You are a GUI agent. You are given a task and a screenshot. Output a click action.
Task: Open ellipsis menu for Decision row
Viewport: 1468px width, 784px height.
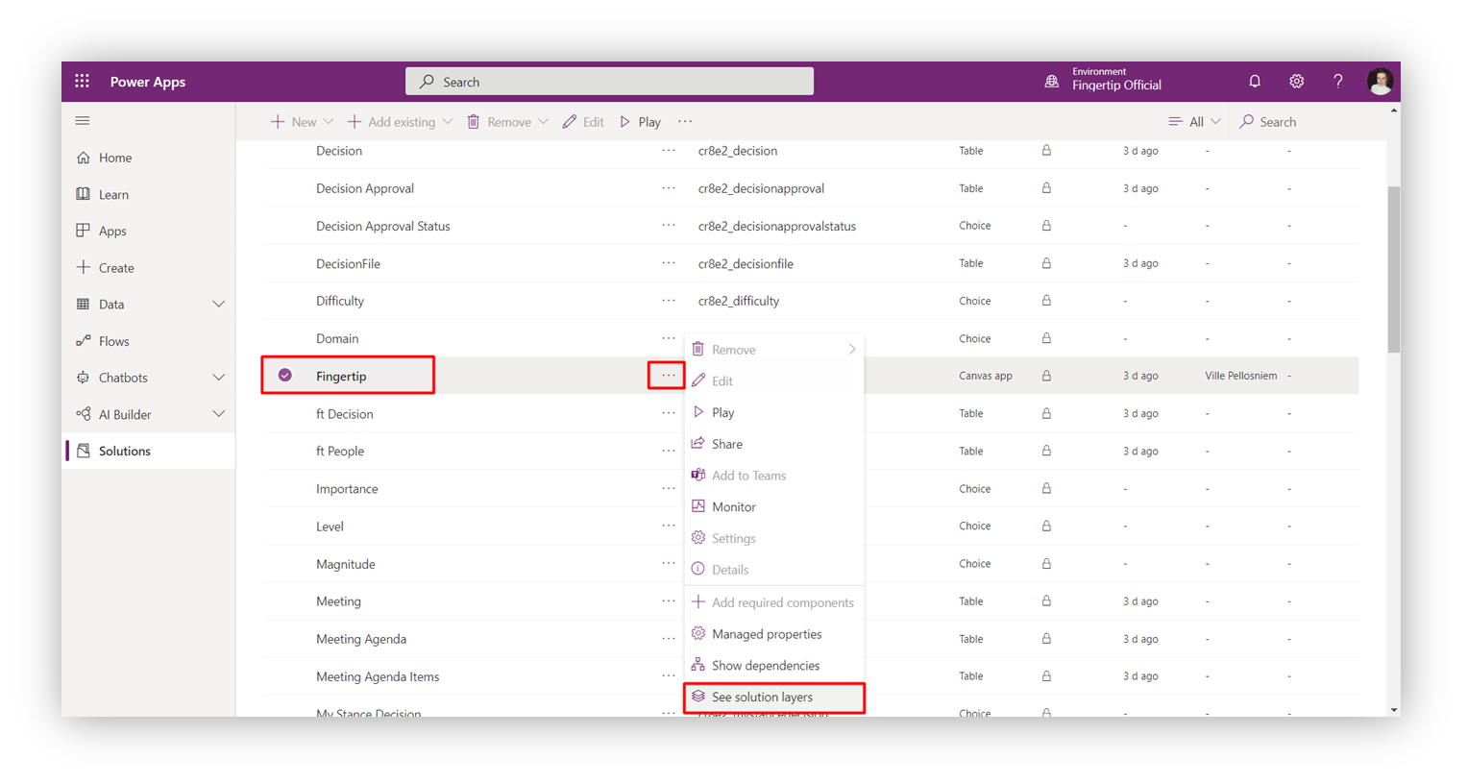669,151
